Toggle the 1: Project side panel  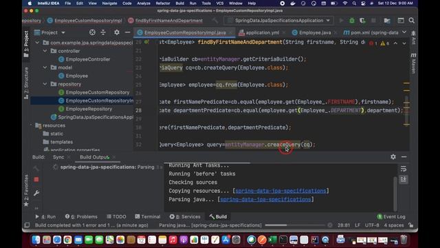tap(26, 44)
